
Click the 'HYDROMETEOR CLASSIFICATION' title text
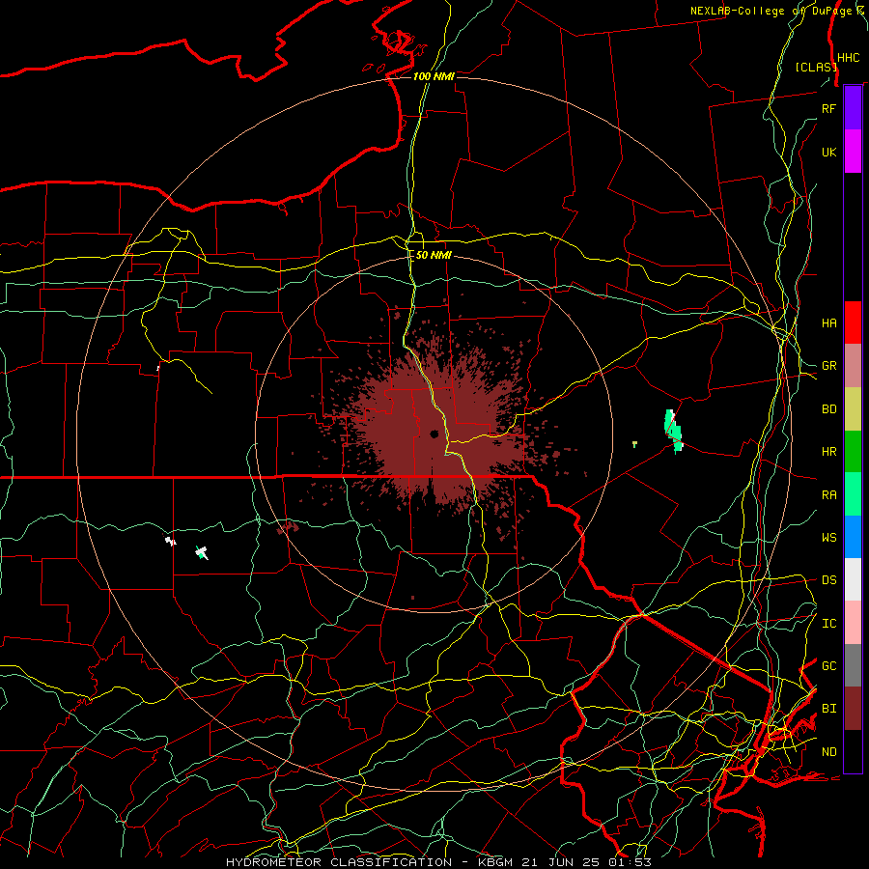click(x=339, y=862)
